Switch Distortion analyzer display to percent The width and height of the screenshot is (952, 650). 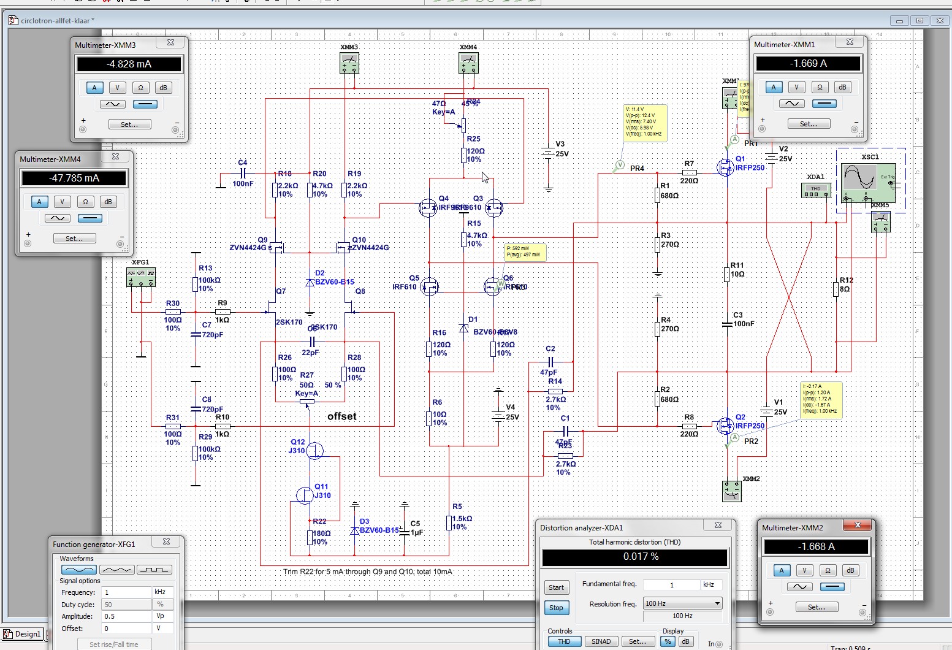tap(668, 641)
